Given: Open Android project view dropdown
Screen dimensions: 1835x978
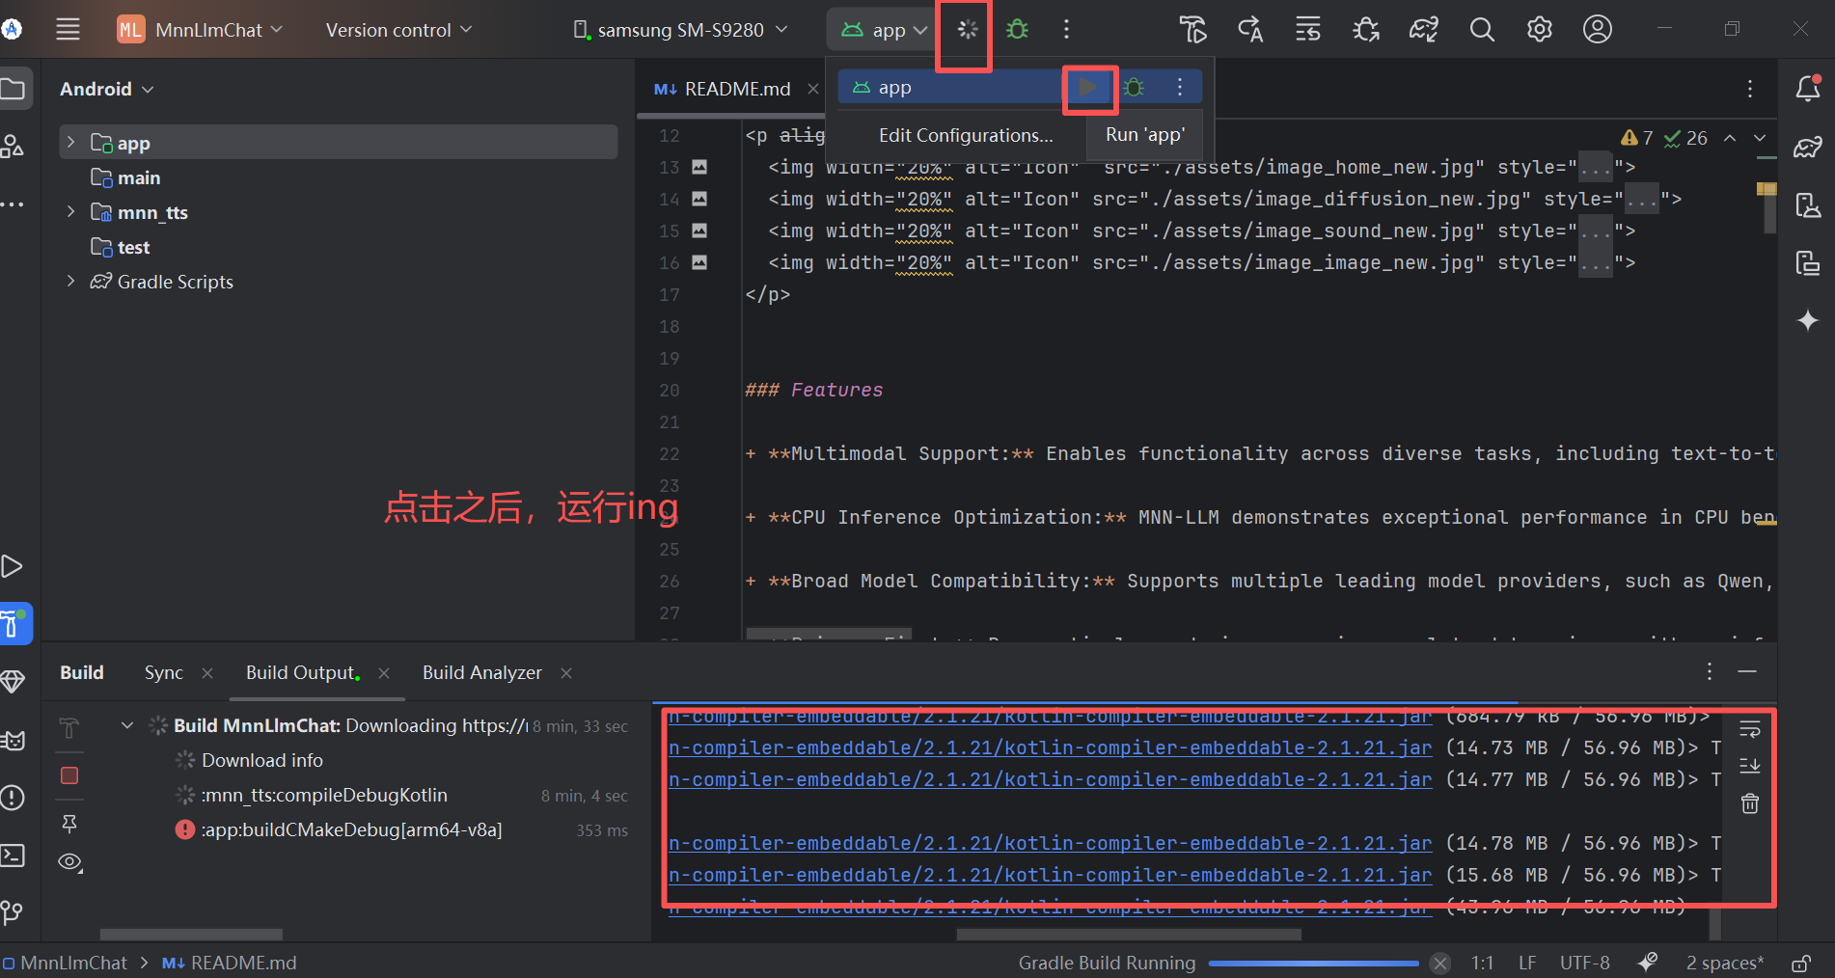Looking at the screenshot, I should point(106,89).
